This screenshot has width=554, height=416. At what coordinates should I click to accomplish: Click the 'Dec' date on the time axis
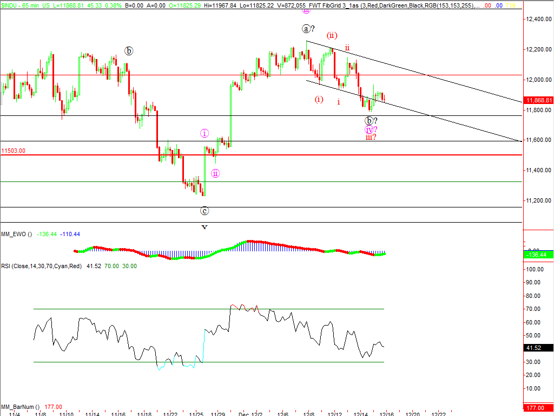tap(243, 413)
